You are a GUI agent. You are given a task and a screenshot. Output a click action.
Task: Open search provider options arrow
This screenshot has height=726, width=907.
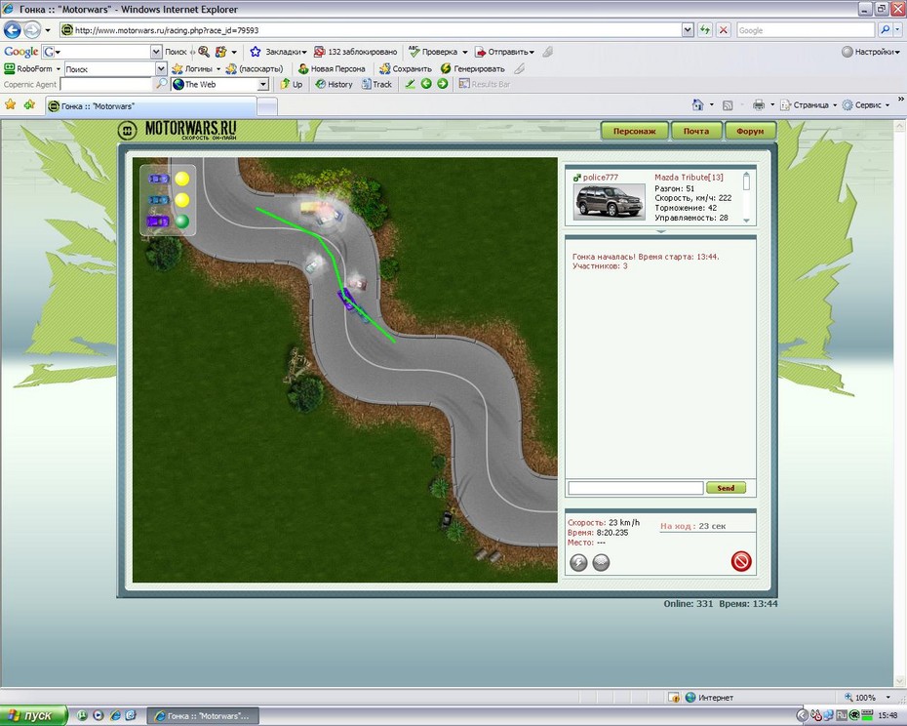coord(898,30)
